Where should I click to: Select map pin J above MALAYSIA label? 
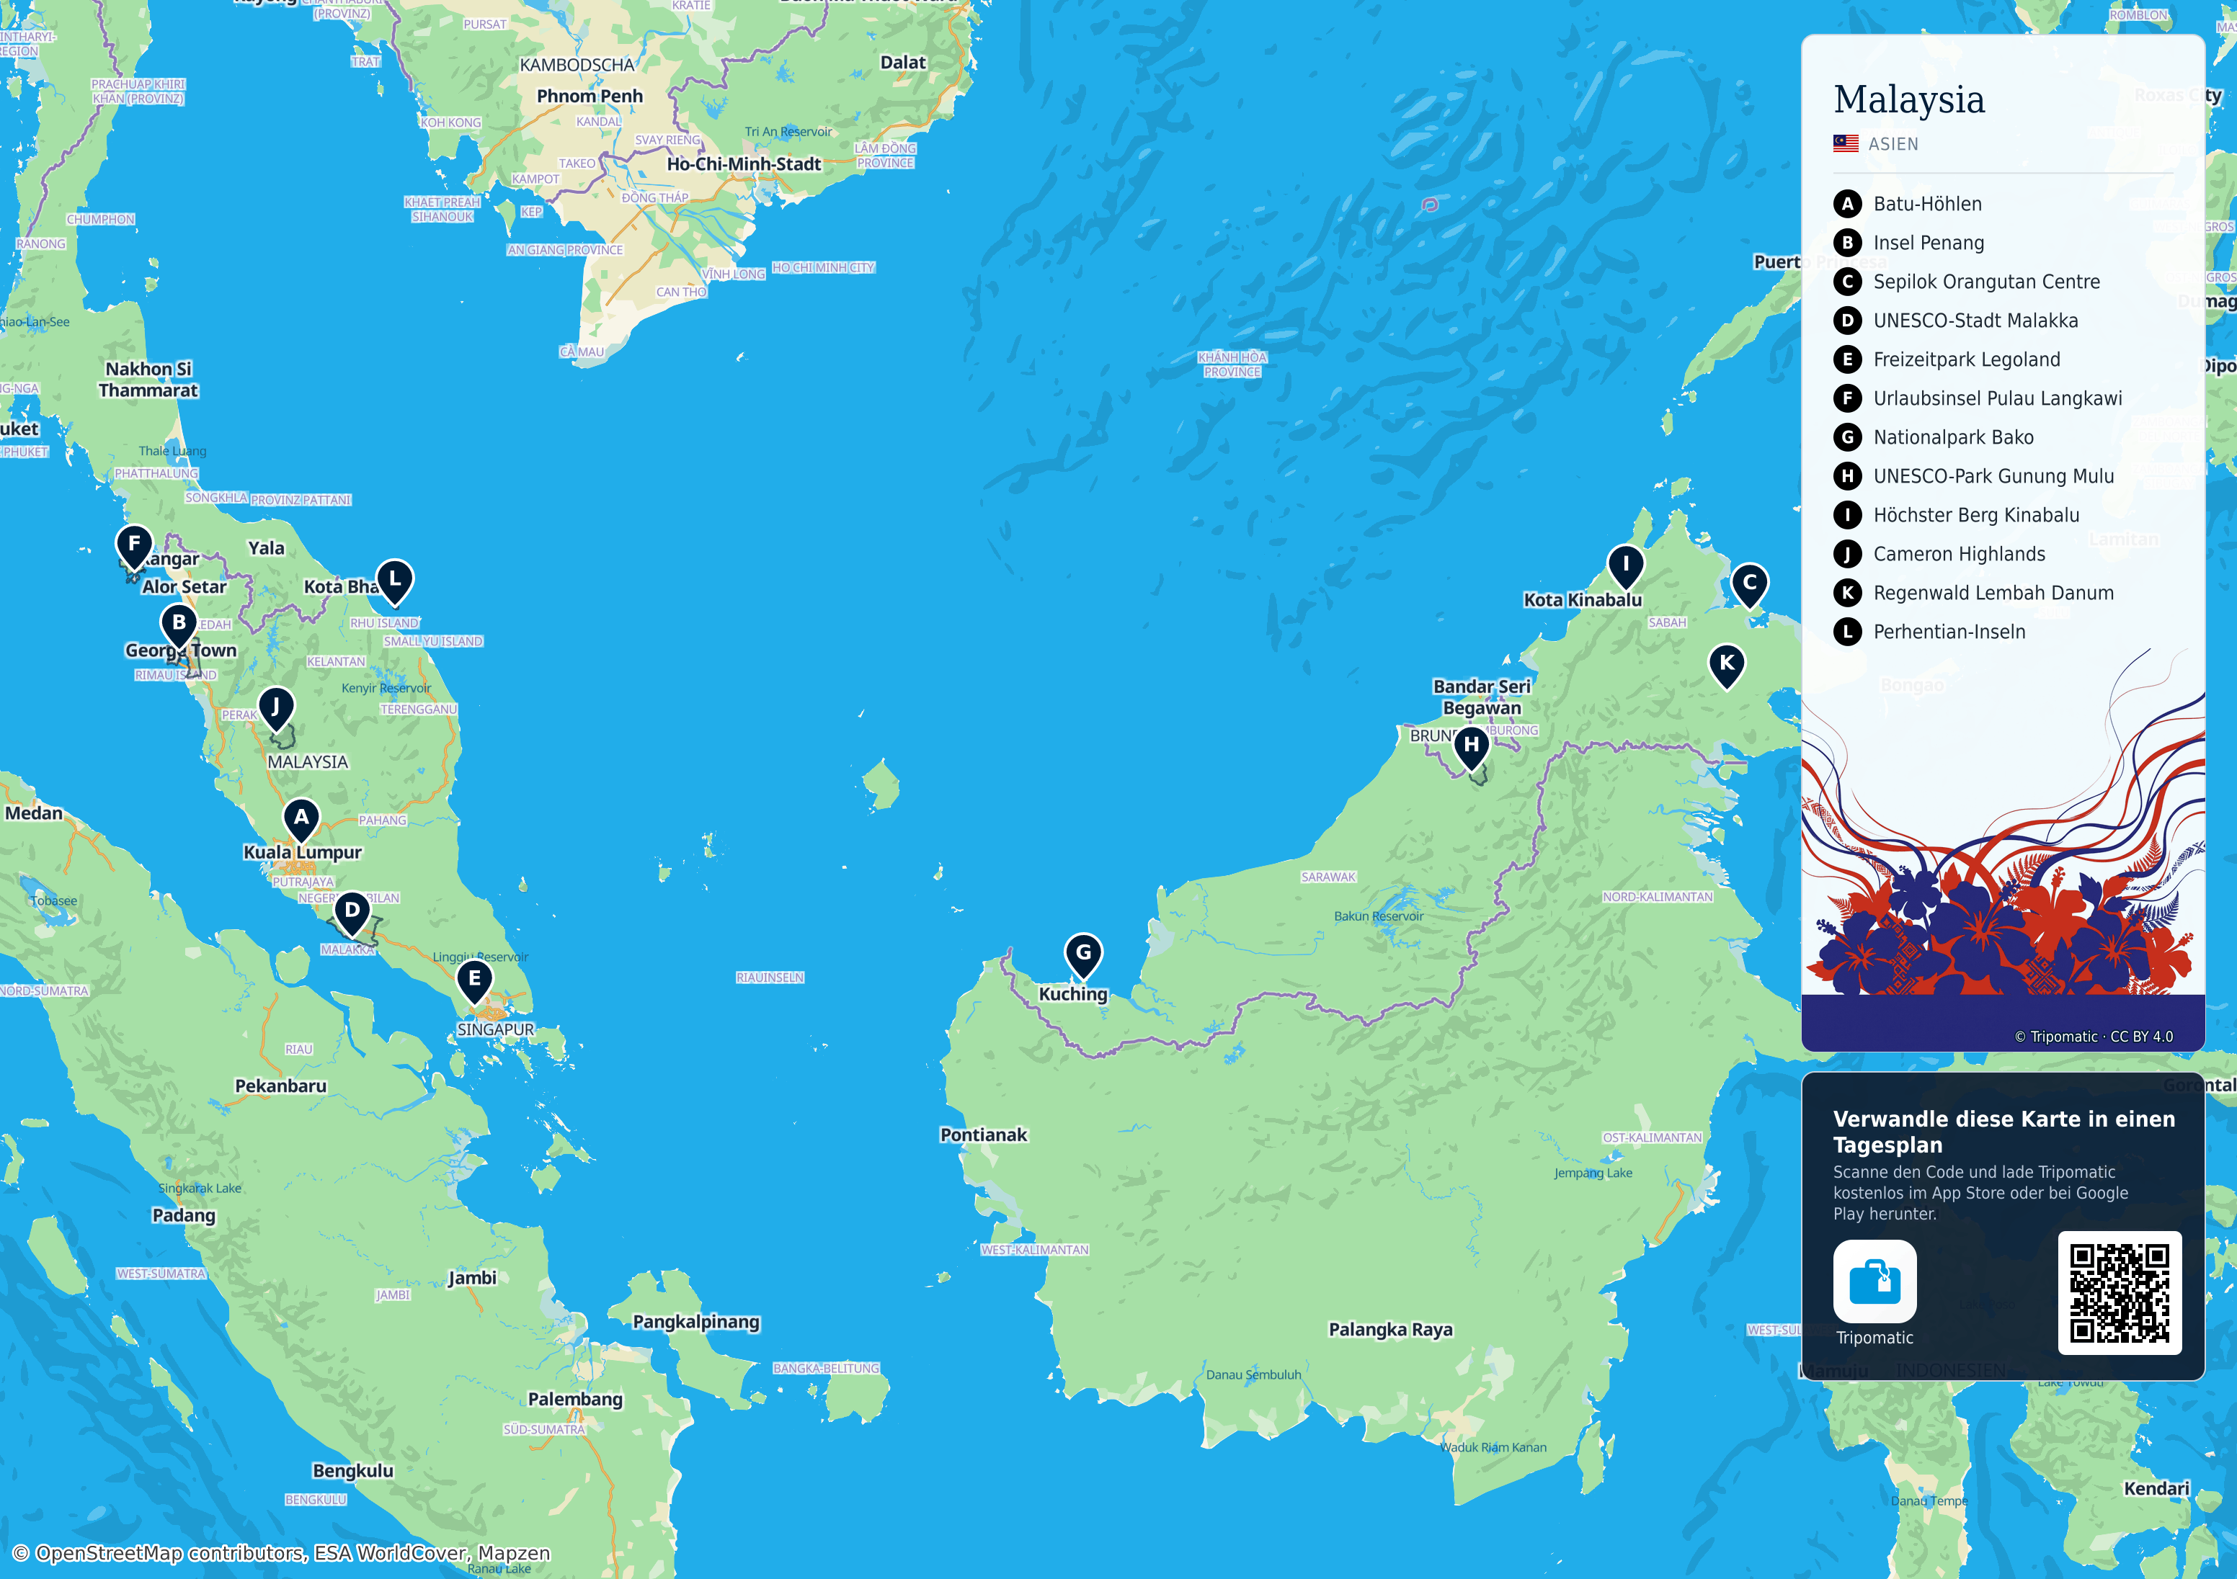[276, 710]
